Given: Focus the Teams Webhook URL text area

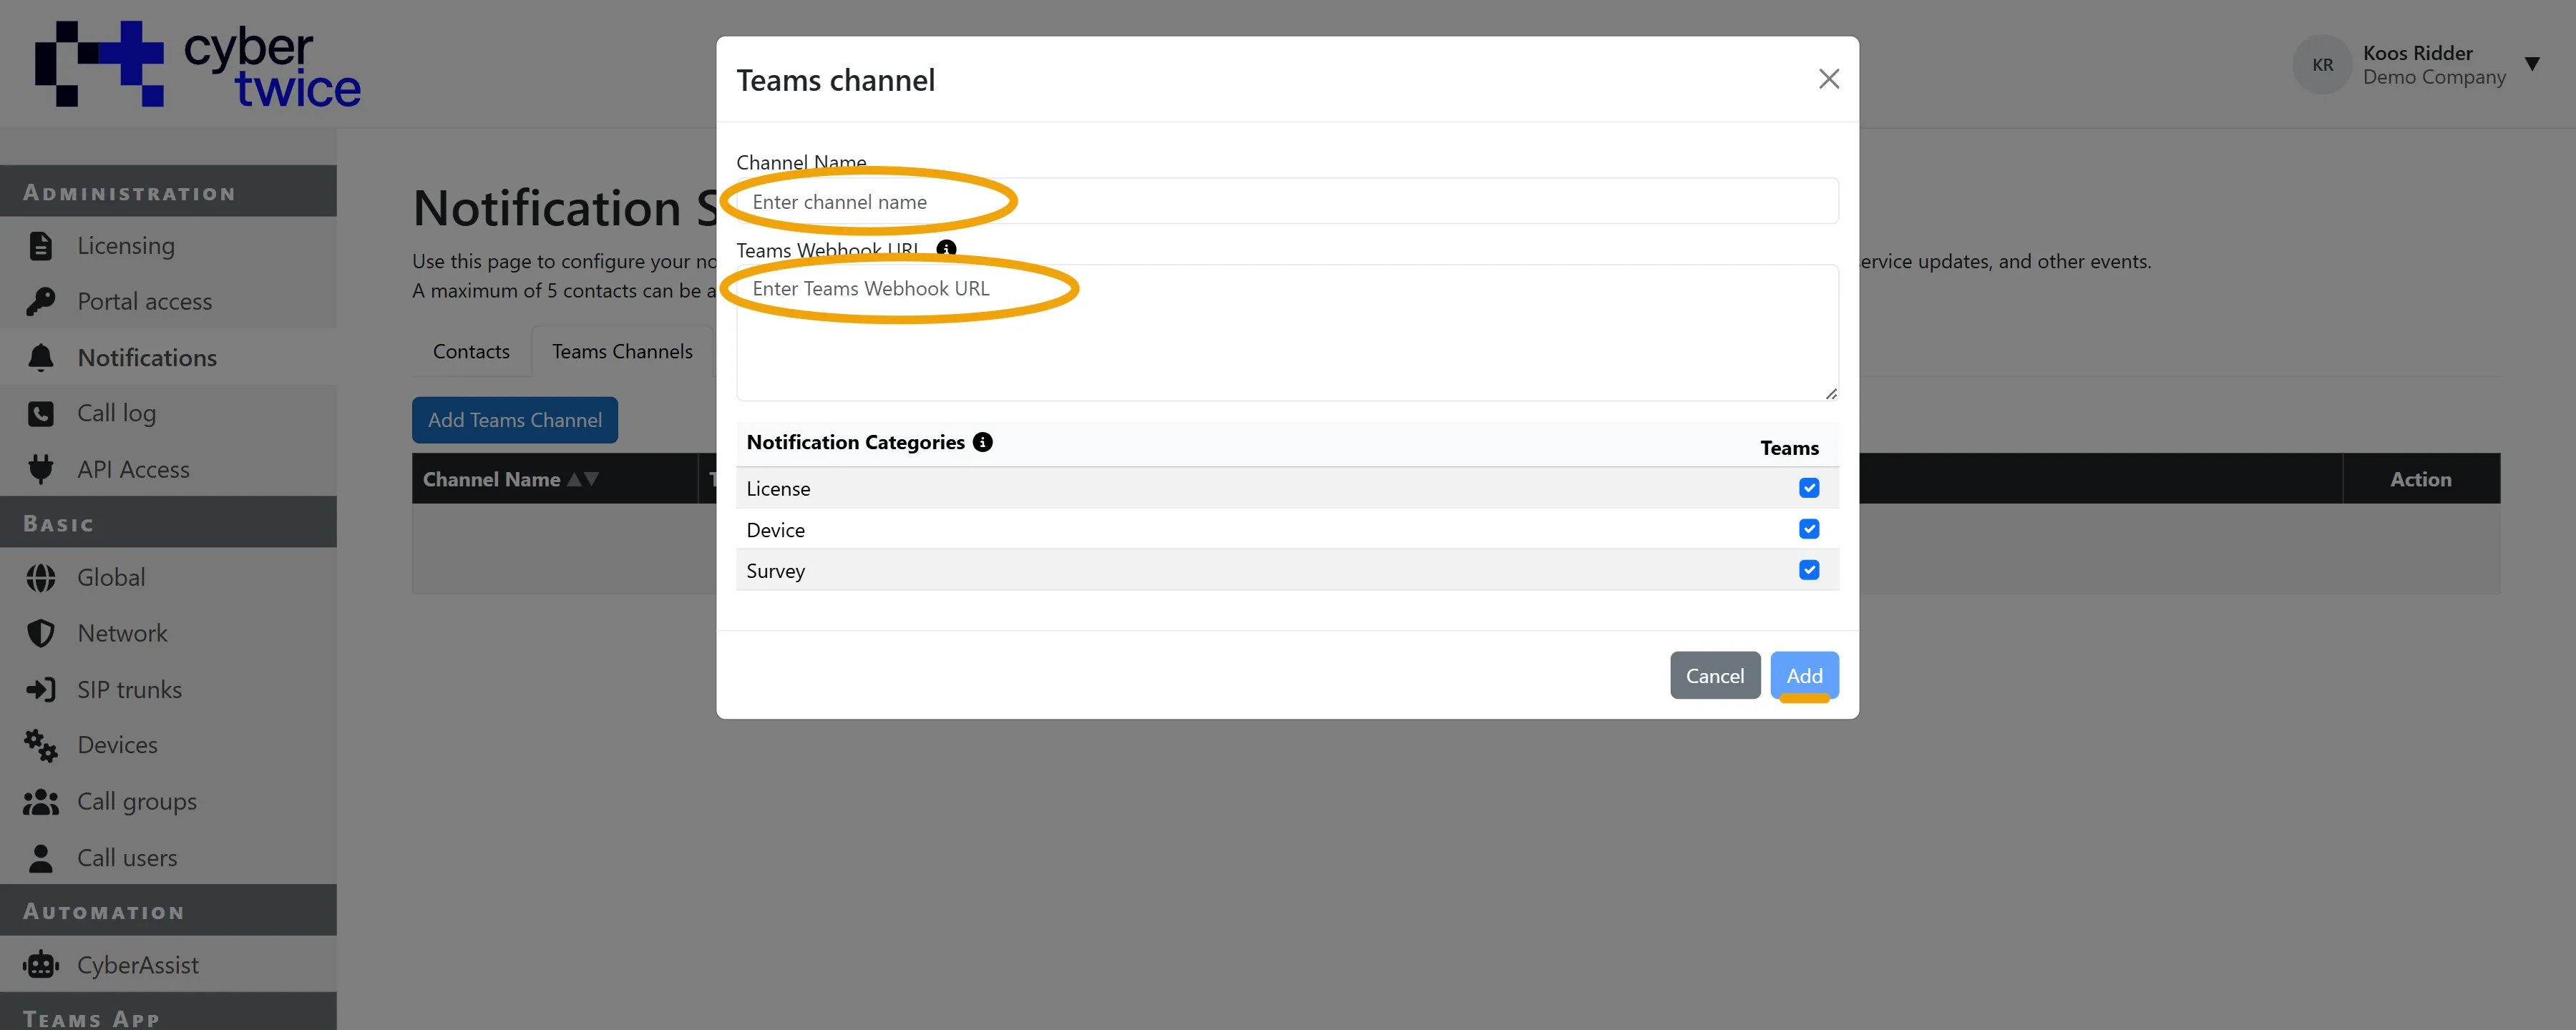Looking at the screenshot, I should [1287, 333].
